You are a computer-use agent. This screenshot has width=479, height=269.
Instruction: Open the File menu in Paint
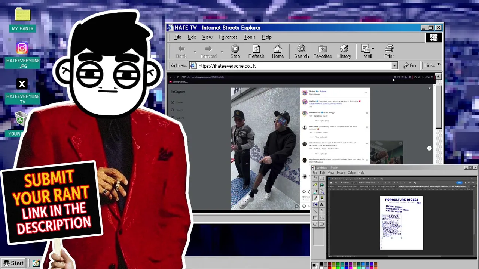315,173
